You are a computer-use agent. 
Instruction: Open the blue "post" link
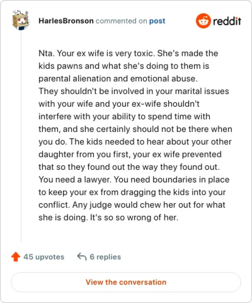click(157, 21)
